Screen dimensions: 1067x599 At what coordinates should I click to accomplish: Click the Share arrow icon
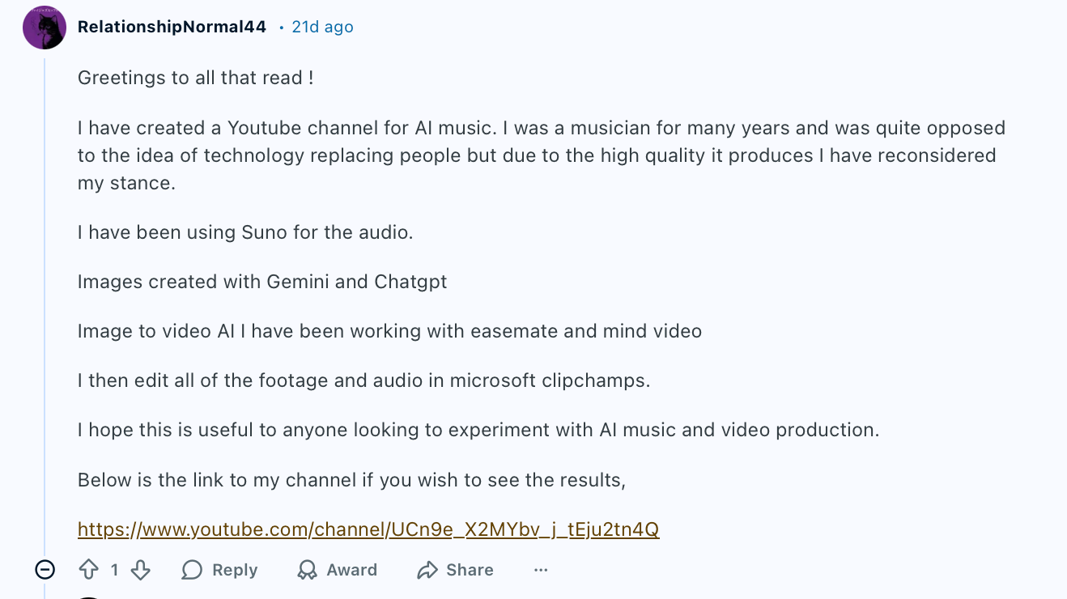point(427,570)
